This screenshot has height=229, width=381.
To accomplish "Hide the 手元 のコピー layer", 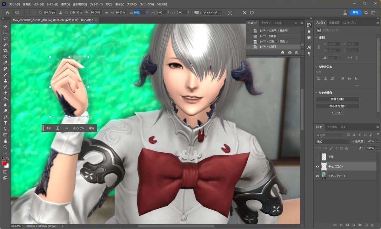I will [317, 166].
